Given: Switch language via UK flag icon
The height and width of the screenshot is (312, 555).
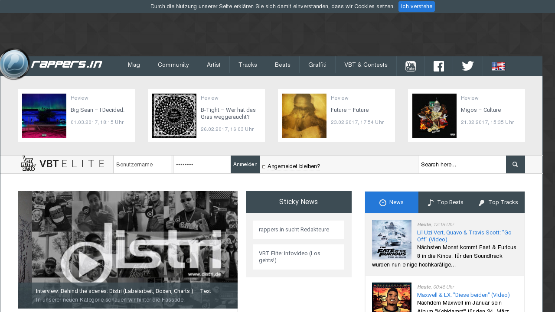Looking at the screenshot, I should [498, 66].
